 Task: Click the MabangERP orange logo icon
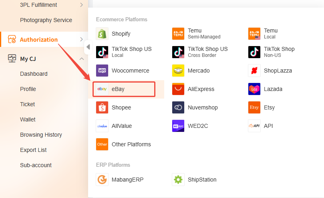tap(102, 180)
